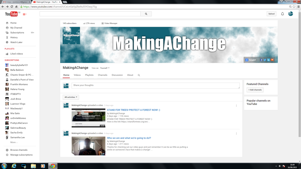Click the Subscriptions sidebar icon
Image resolution: width=301 pixels, height=169 pixels.
coord(7,33)
